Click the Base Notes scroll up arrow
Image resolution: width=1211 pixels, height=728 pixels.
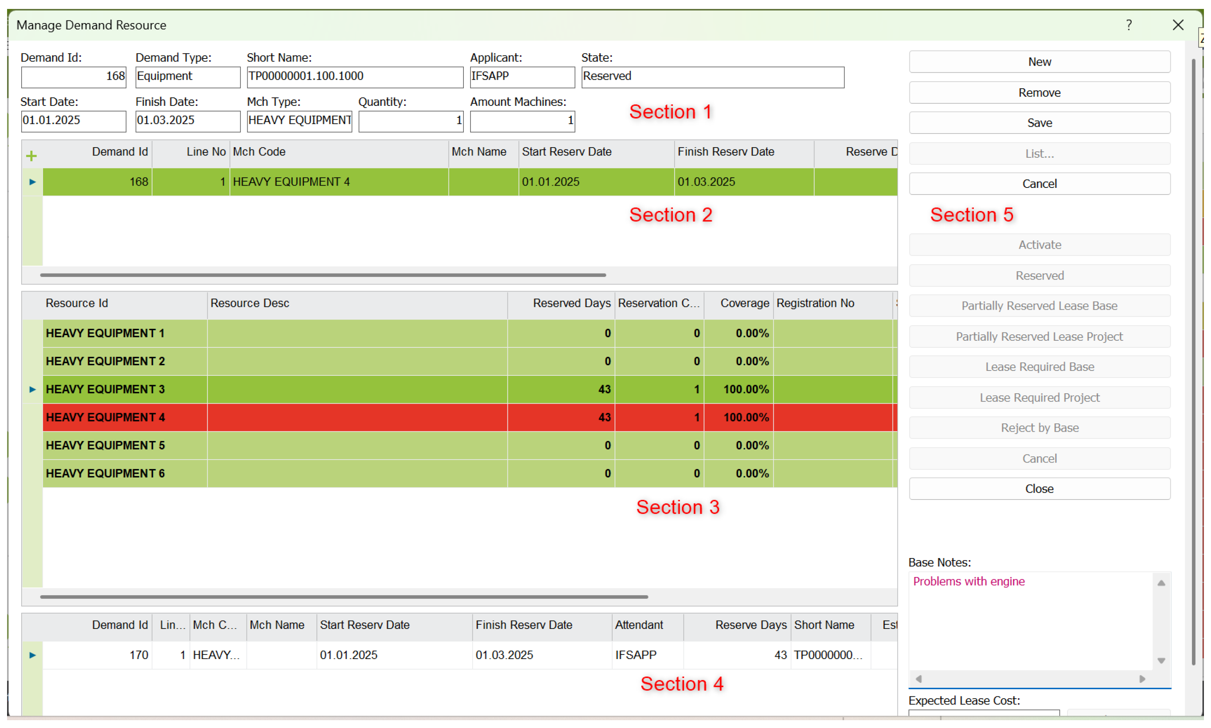click(1161, 583)
